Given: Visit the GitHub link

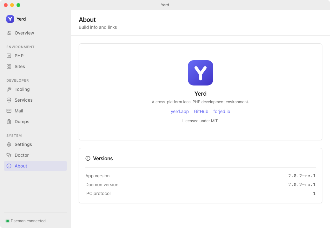Looking at the screenshot, I should click(201, 111).
